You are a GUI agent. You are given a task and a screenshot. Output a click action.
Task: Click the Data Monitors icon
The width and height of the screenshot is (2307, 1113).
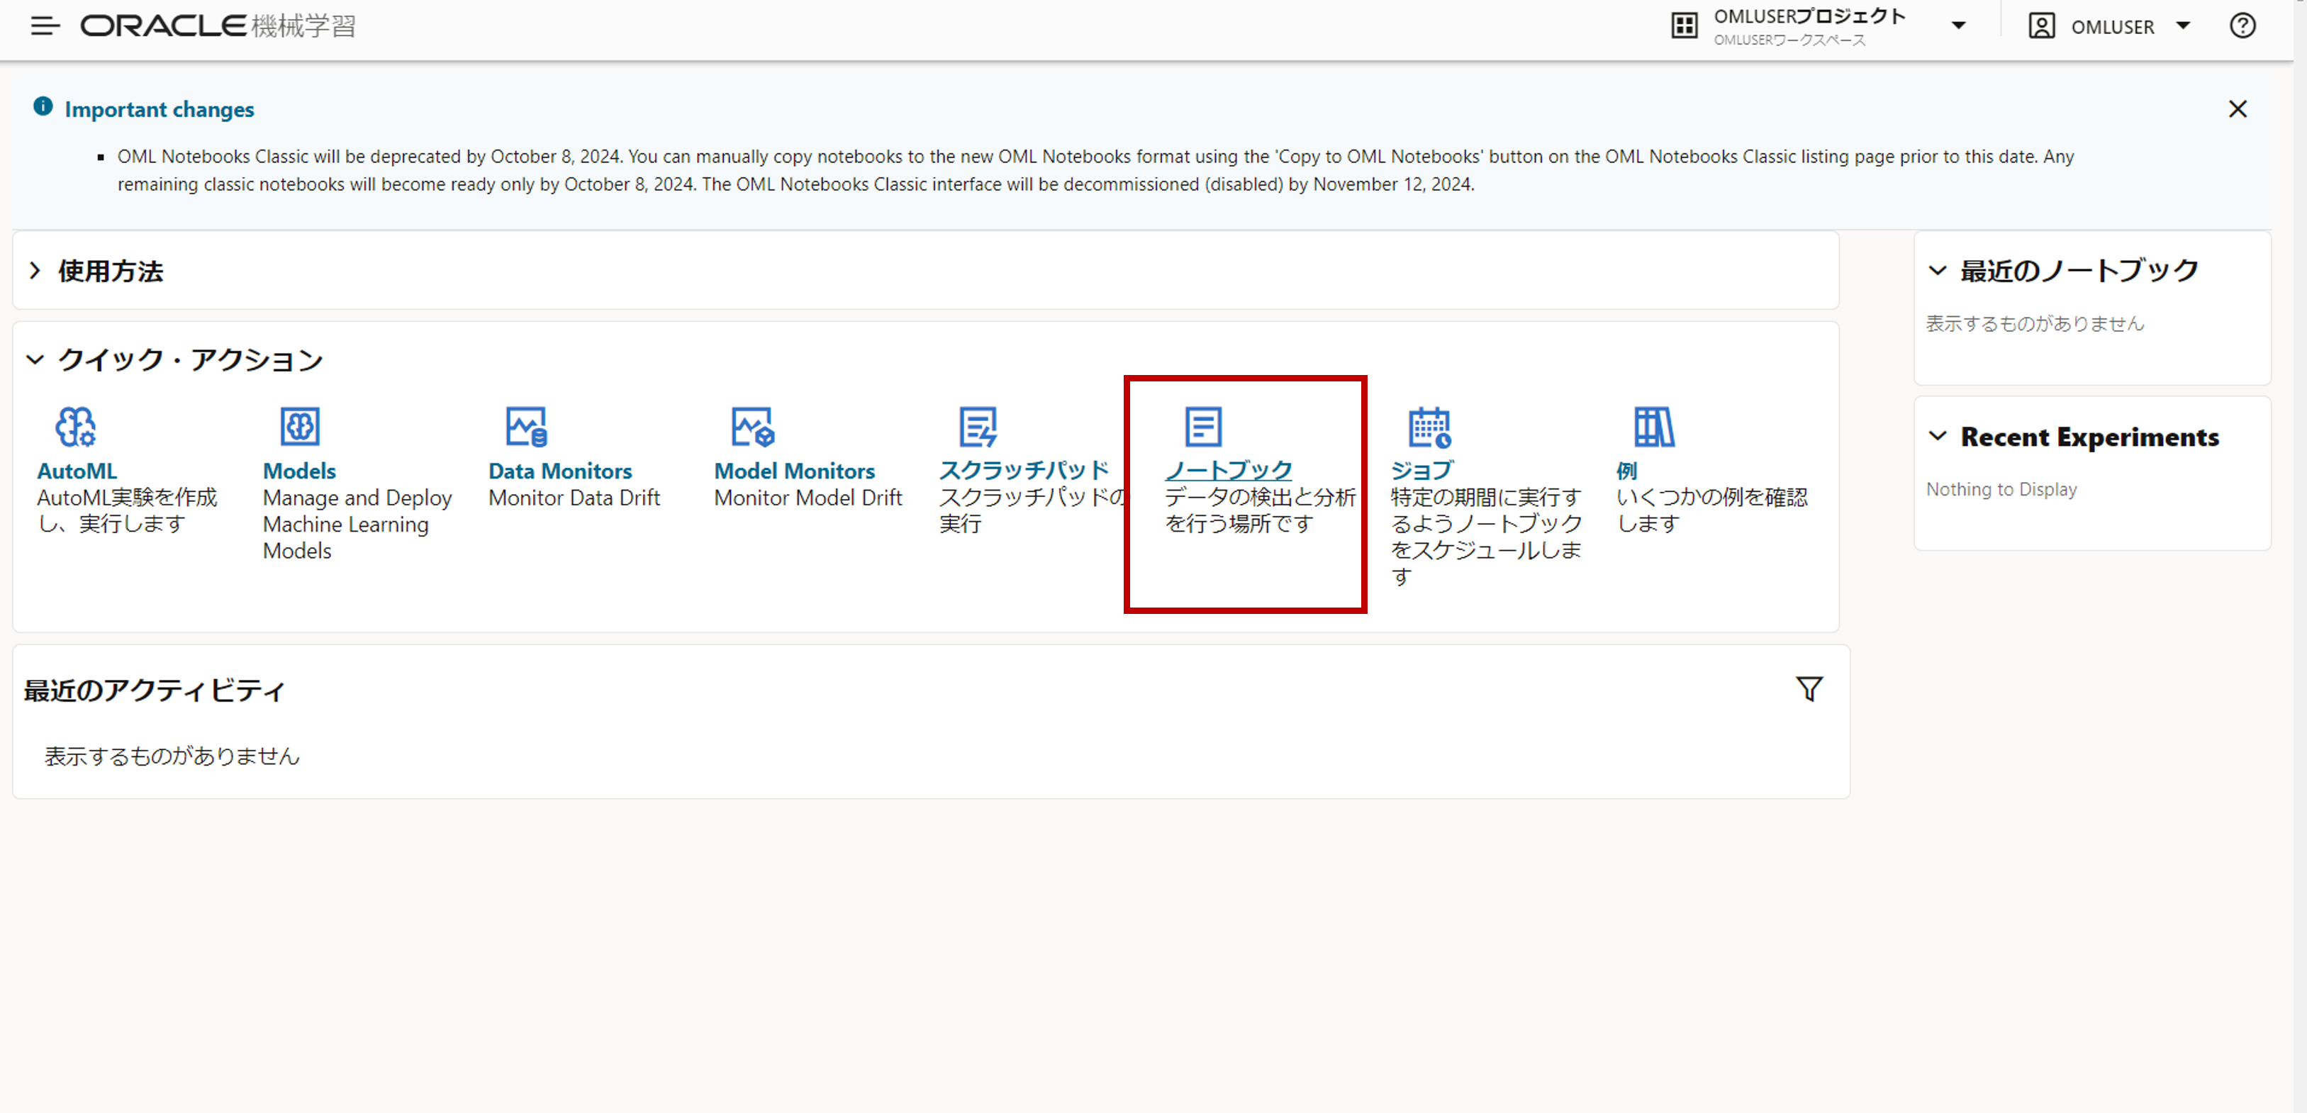(x=525, y=426)
